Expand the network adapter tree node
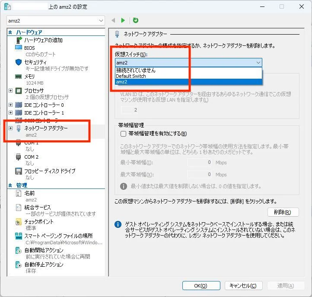 (11, 128)
